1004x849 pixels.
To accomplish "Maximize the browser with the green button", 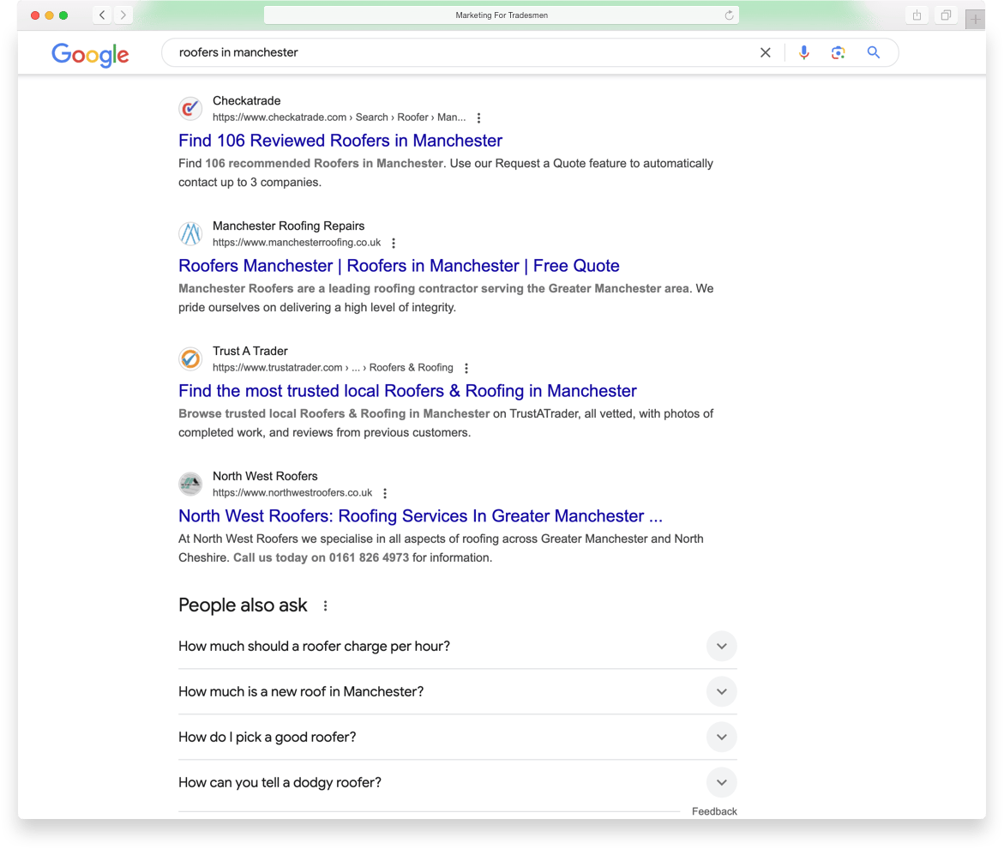I will click(x=63, y=15).
